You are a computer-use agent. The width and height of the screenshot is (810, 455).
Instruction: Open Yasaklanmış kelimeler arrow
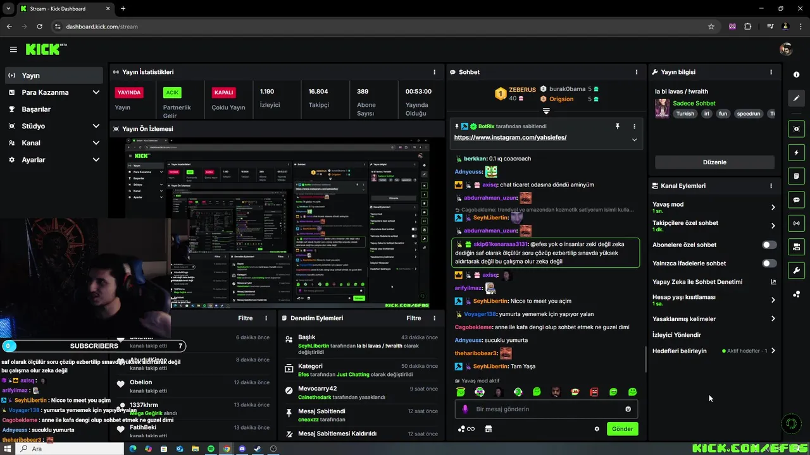[x=773, y=318]
